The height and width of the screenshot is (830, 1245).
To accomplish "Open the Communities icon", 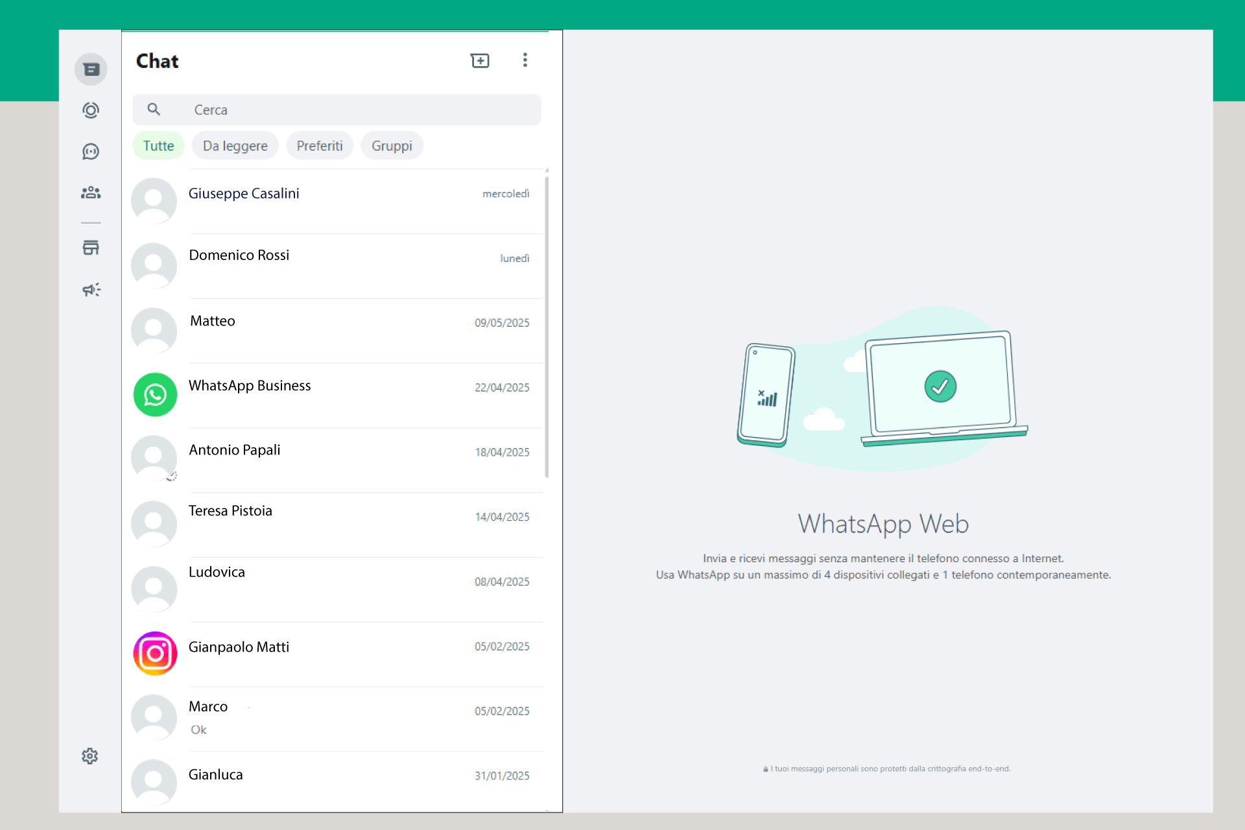I will 91,193.
